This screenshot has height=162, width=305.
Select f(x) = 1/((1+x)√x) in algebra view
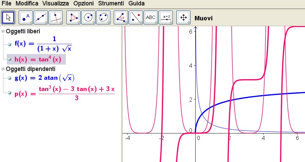coord(43,44)
